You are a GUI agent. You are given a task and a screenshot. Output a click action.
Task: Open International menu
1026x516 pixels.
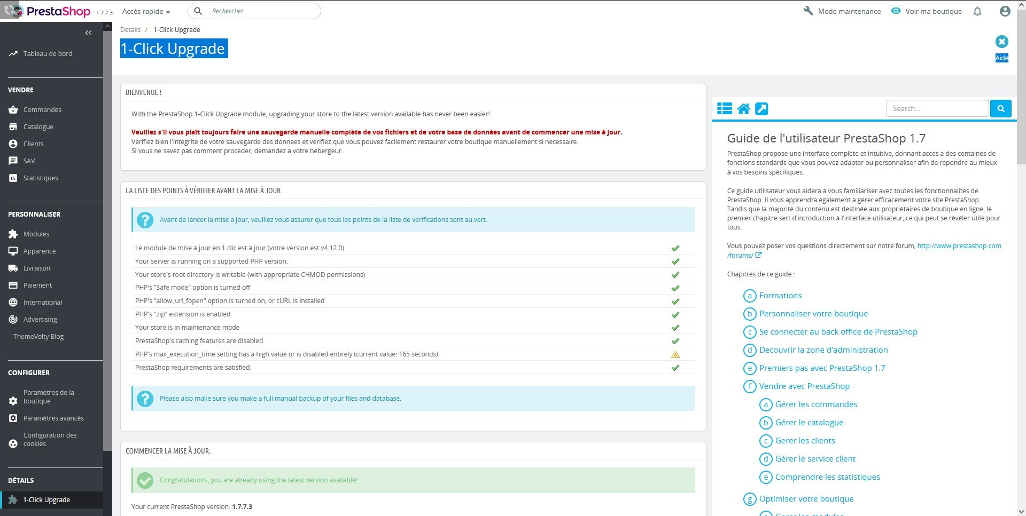(x=42, y=303)
